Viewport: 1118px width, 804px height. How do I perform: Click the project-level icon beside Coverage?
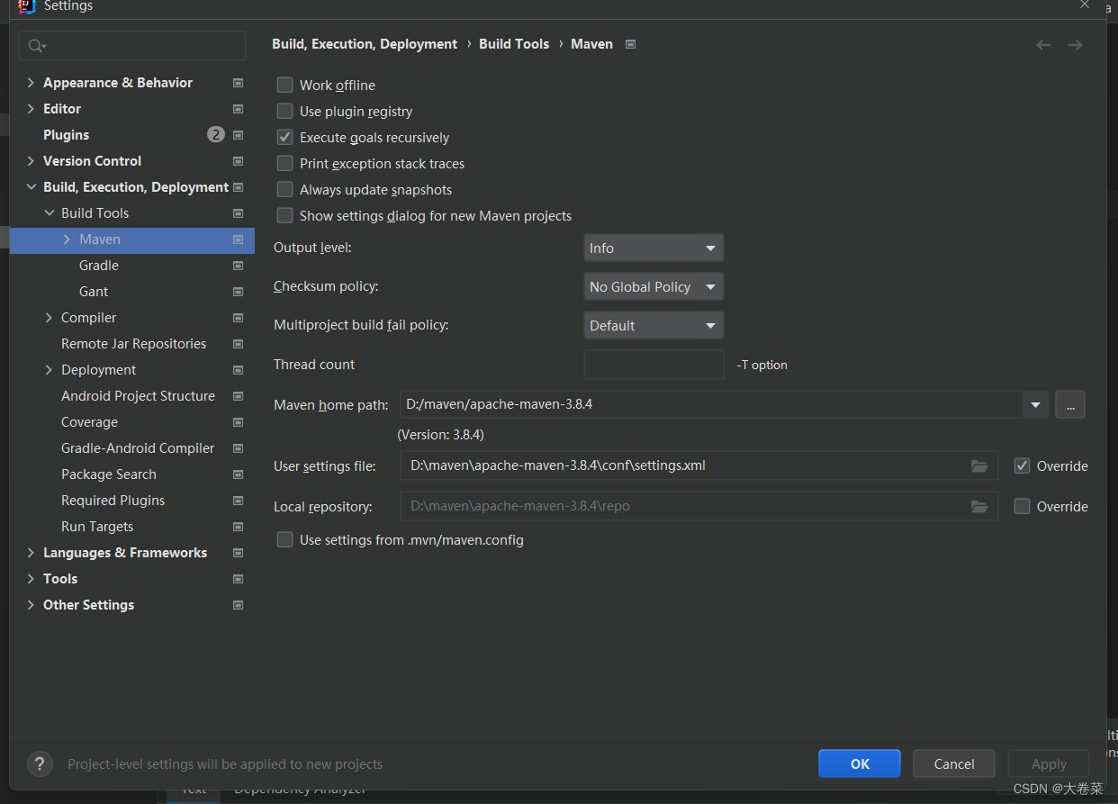238,422
